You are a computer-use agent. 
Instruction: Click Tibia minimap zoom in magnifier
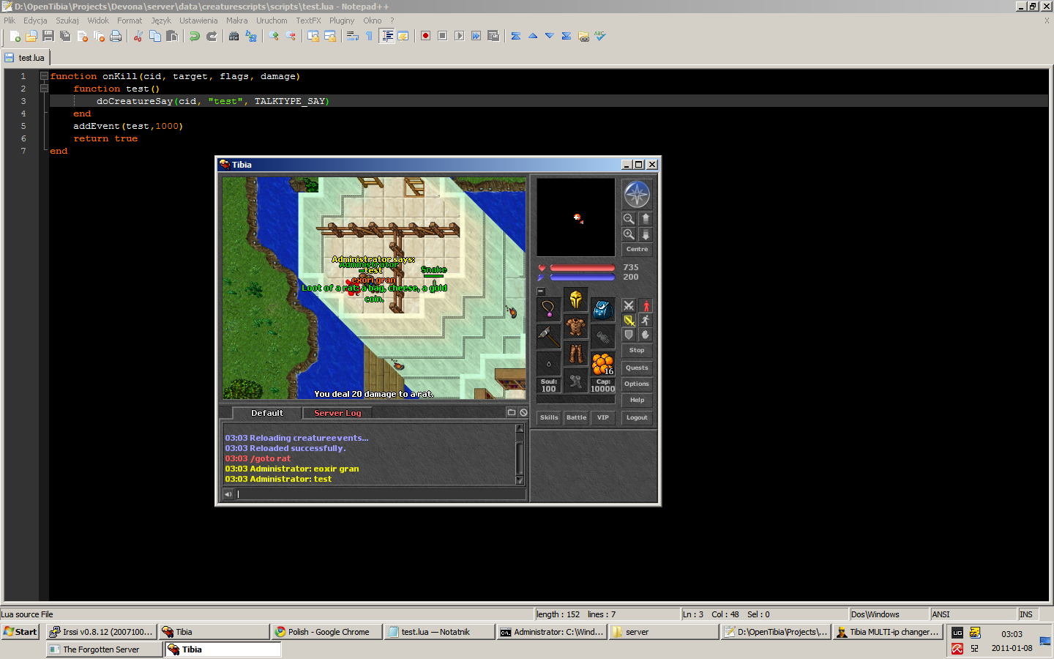coord(629,234)
